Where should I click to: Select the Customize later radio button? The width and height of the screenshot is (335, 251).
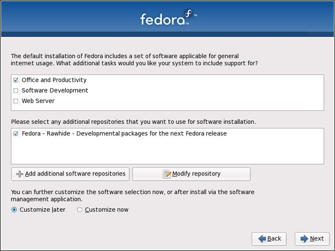pos(14,210)
